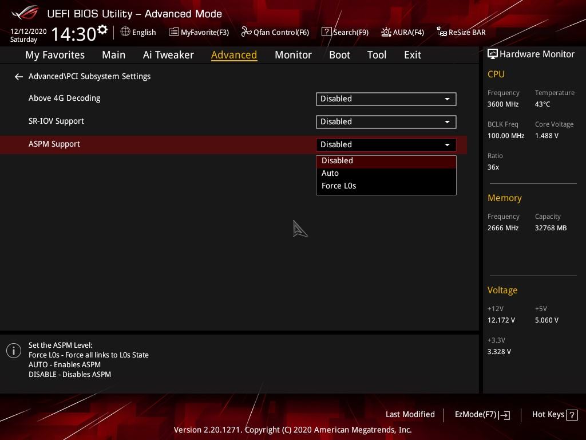
Task: Click the settings gear beside the clock
Action: point(102,30)
